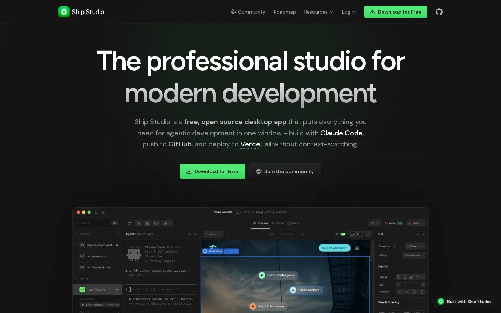Click Join the community button
The height and width of the screenshot is (313, 501).
click(285, 171)
